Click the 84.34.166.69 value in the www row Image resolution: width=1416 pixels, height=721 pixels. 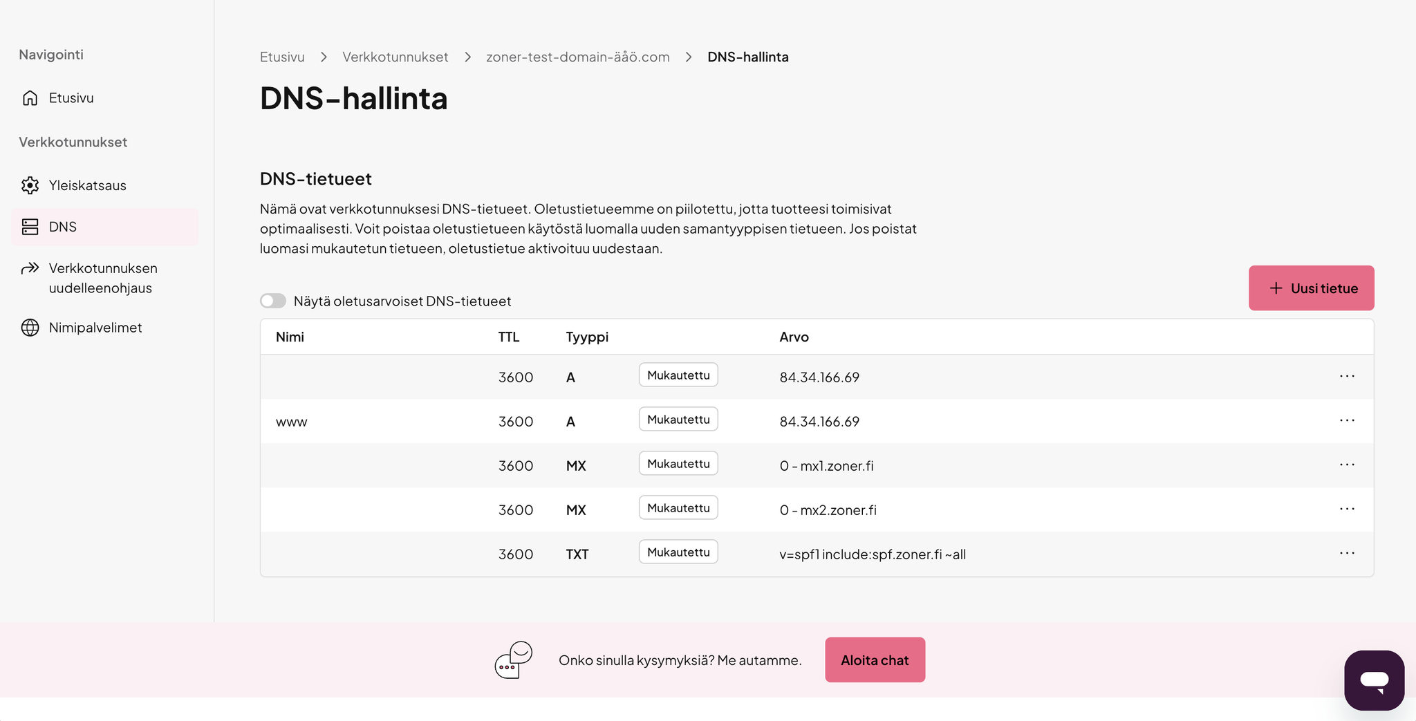point(819,422)
